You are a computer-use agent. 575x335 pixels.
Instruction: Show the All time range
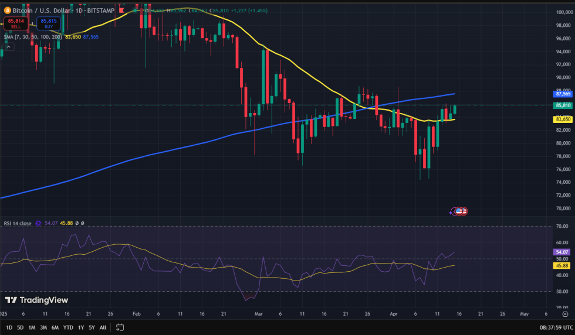point(103,327)
